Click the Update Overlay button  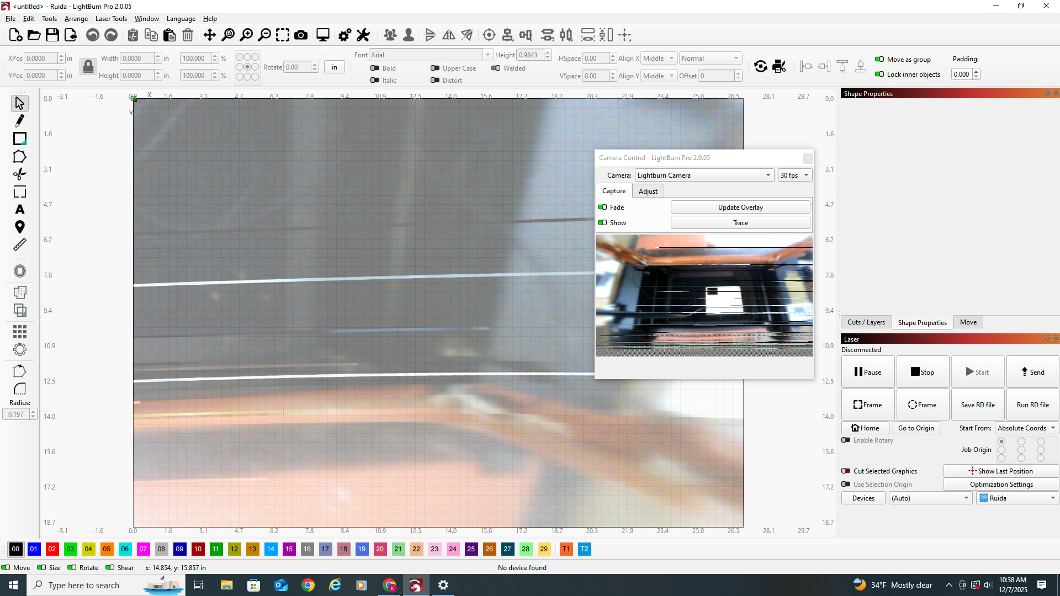coord(740,207)
